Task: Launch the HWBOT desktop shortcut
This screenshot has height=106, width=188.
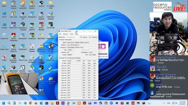Action: click(41, 92)
